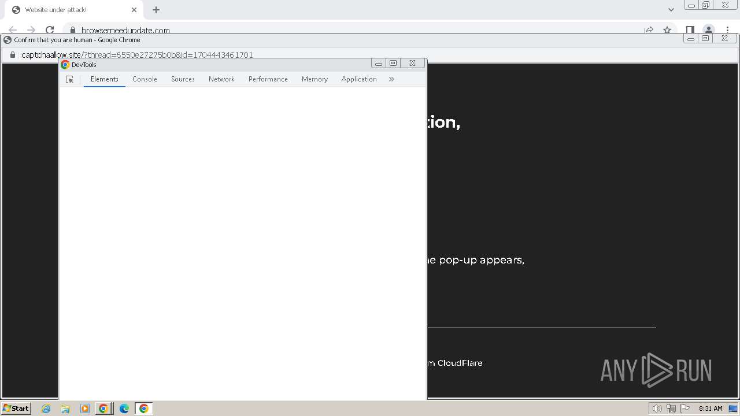Open Windows Media Player from taskbar
Viewport: 740px width, 416px height.
pyautogui.click(x=85, y=408)
